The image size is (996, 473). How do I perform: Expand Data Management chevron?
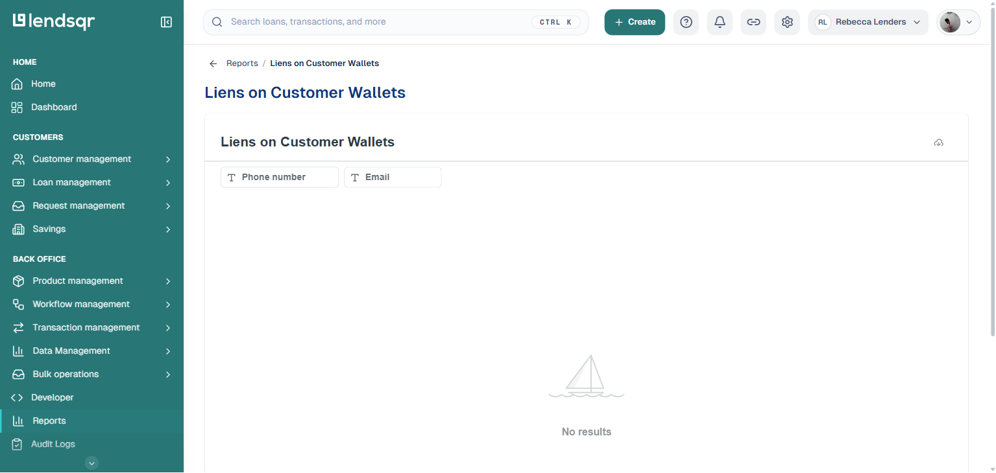click(x=168, y=351)
